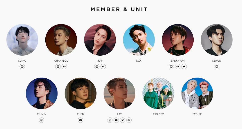242x129 pixels.
Task: Open LAY's Twitter icon
Action: coord(123,120)
